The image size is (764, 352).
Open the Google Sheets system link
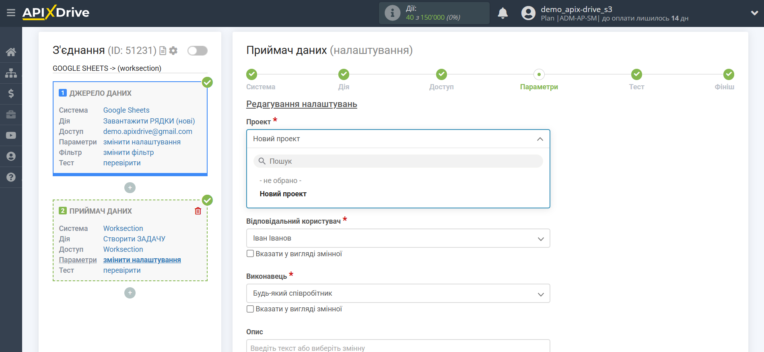[126, 110]
